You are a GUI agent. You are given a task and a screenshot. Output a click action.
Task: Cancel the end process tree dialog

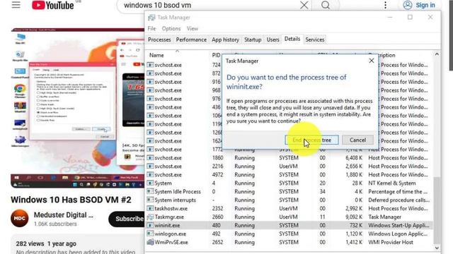[x=357, y=140]
